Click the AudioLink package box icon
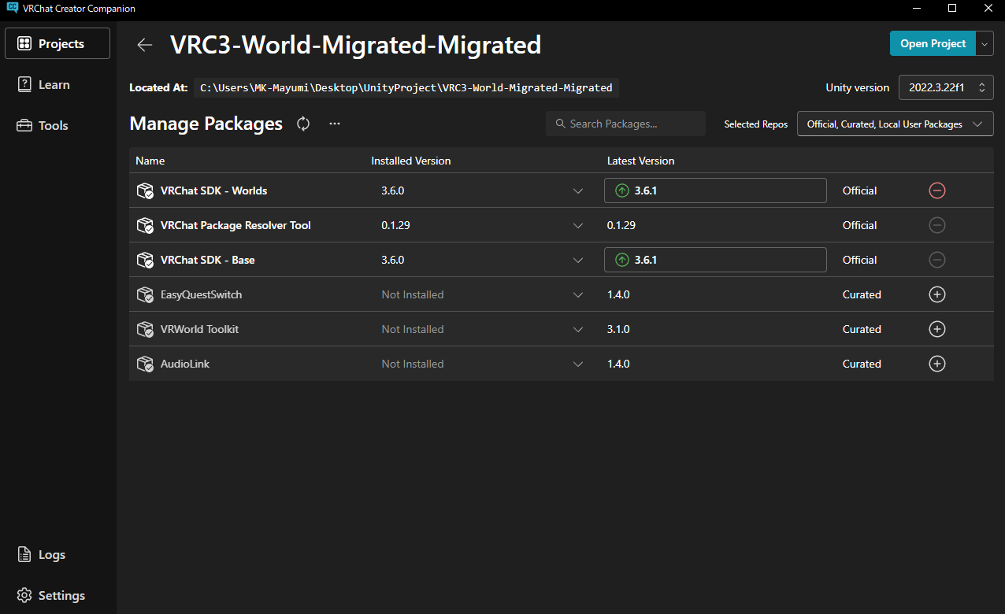1005x614 pixels. (x=145, y=364)
